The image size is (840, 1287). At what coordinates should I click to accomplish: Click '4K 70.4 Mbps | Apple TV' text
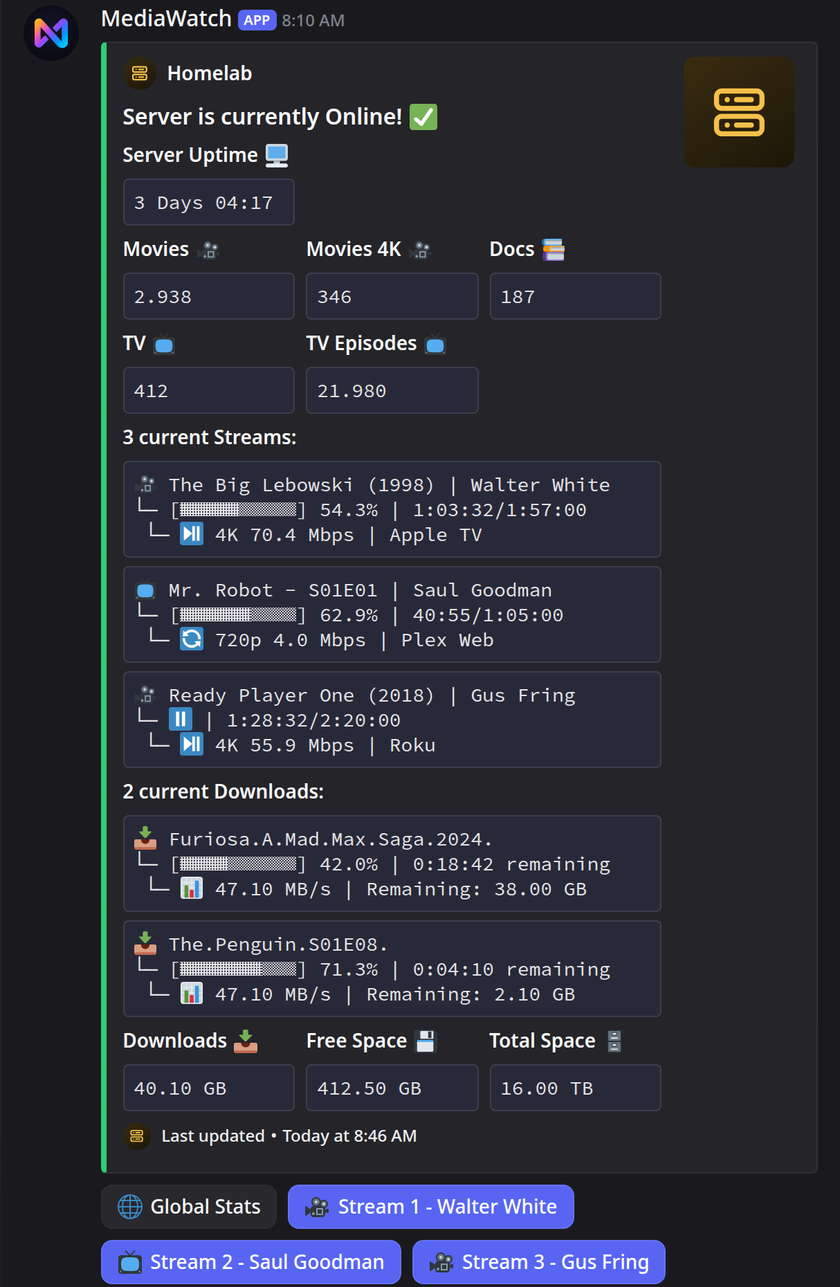pos(348,535)
